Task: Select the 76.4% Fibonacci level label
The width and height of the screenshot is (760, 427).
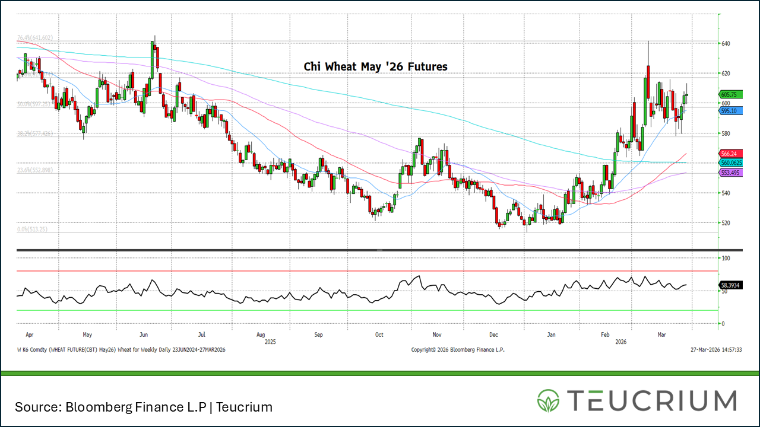Action: click(35, 37)
